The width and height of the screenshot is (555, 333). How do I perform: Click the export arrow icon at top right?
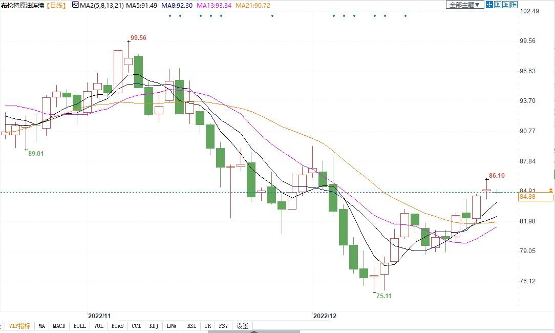514,5
